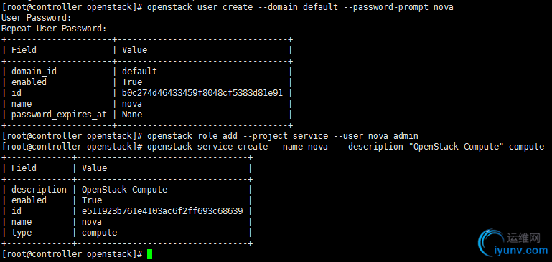Viewport: 552px width, 262px height.
Task: Click the enabled "True" value in user table
Action: pos(132,82)
